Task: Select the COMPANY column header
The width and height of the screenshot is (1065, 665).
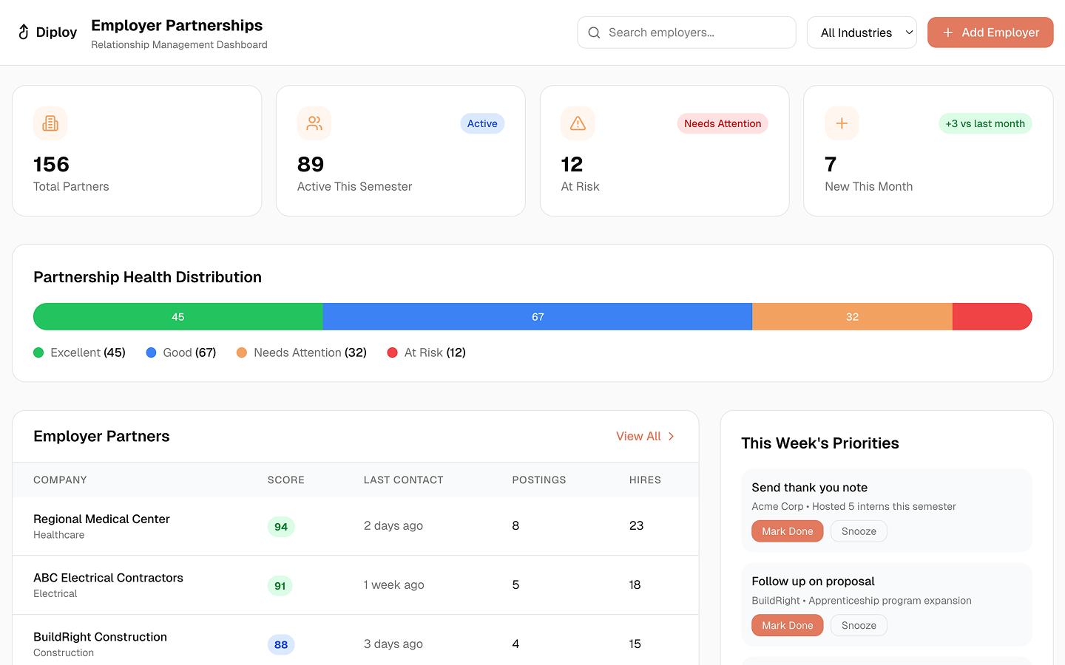Action: pos(60,480)
